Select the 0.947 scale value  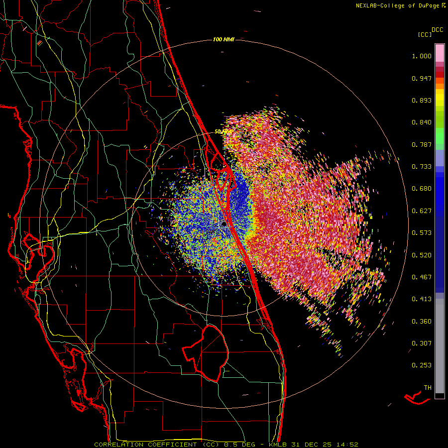[x=422, y=78]
